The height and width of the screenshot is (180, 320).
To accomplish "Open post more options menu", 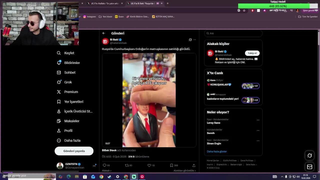I will tap(195, 40).
